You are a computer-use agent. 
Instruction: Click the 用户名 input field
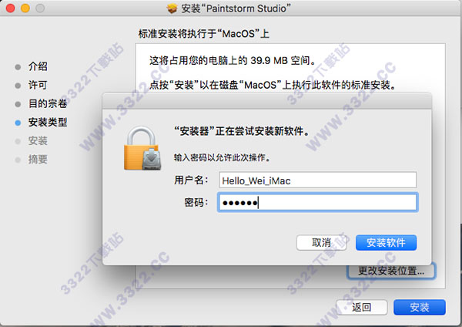317,180
